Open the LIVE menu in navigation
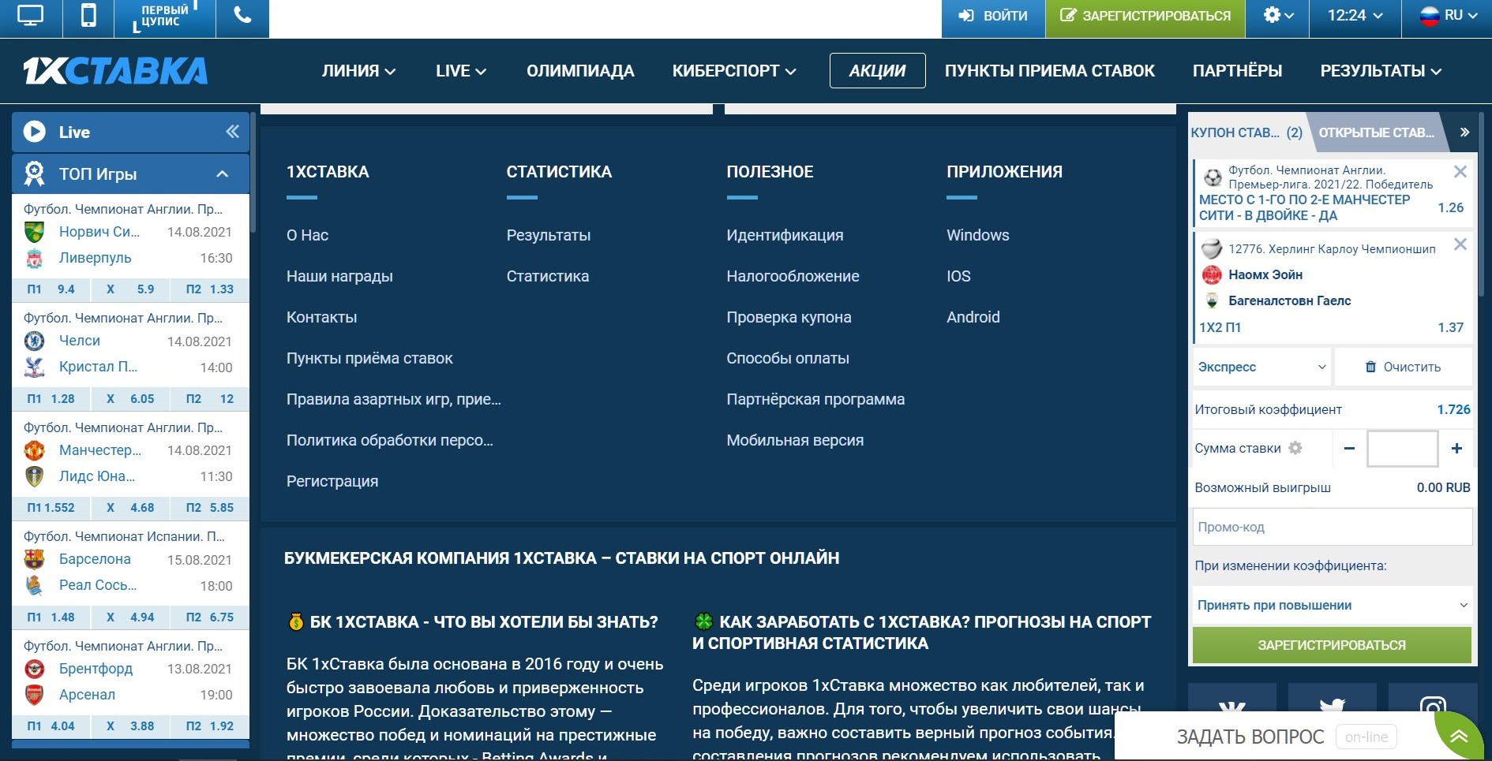This screenshot has height=761, width=1492. [x=461, y=71]
